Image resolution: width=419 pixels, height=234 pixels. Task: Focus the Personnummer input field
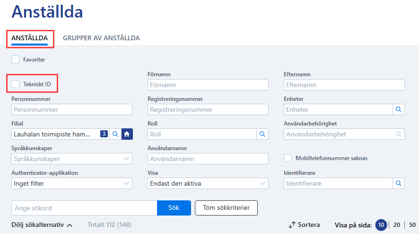[x=72, y=109]
